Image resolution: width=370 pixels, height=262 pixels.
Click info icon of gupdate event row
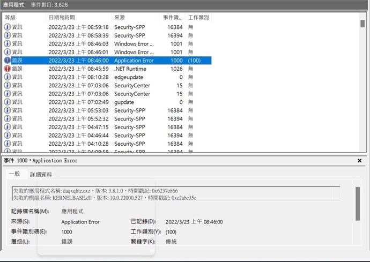coord(7,102)
